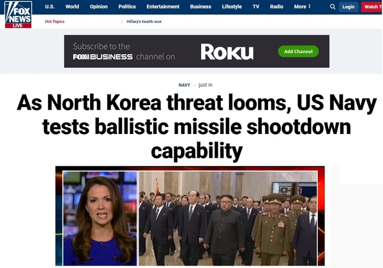Select TV in the navigation bar

pos(256,6)
